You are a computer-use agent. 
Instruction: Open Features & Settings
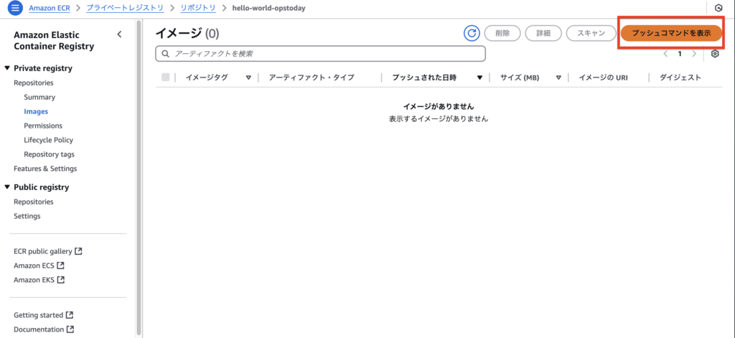click(x=45, y=169)
